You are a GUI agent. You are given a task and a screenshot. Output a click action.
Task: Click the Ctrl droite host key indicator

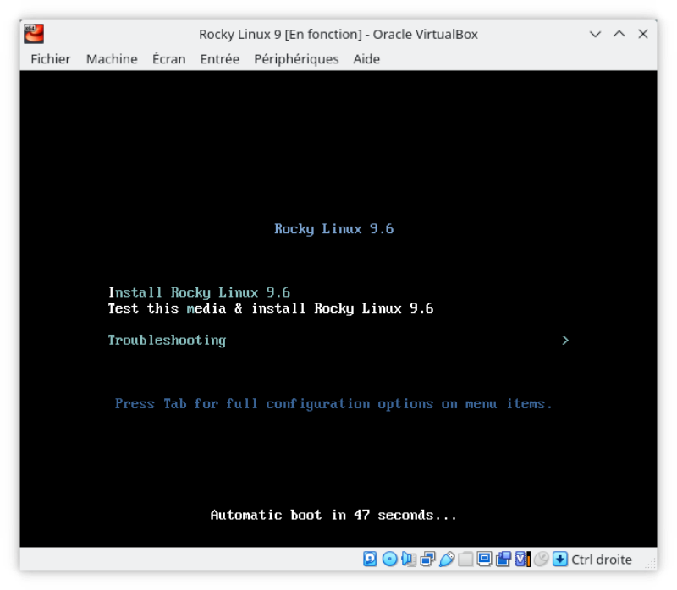[x=602, y=560]
